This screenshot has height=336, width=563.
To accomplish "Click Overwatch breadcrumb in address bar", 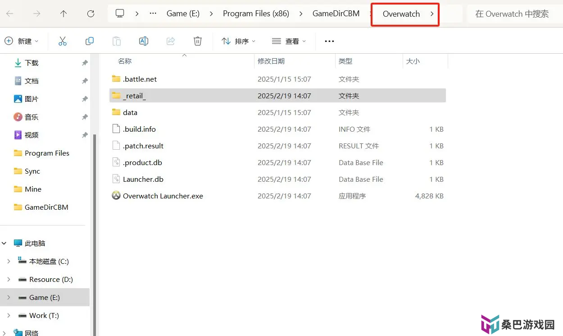I will (x=401, y=14).
